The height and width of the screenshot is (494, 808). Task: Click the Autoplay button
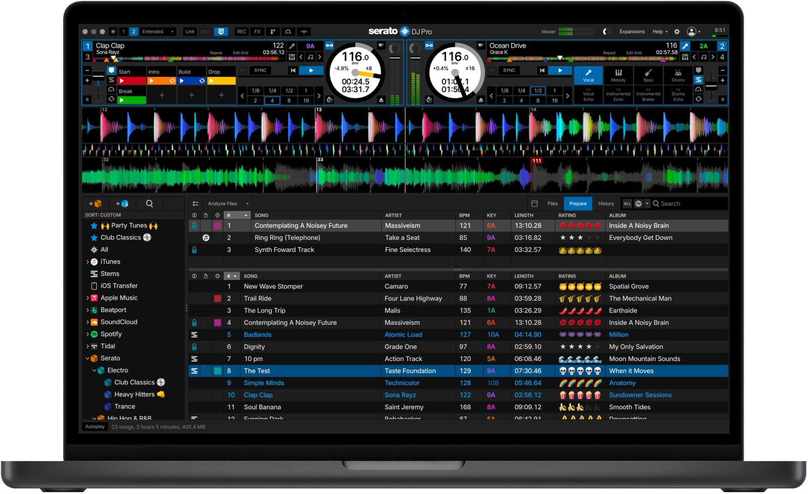(x=95, y=427)
